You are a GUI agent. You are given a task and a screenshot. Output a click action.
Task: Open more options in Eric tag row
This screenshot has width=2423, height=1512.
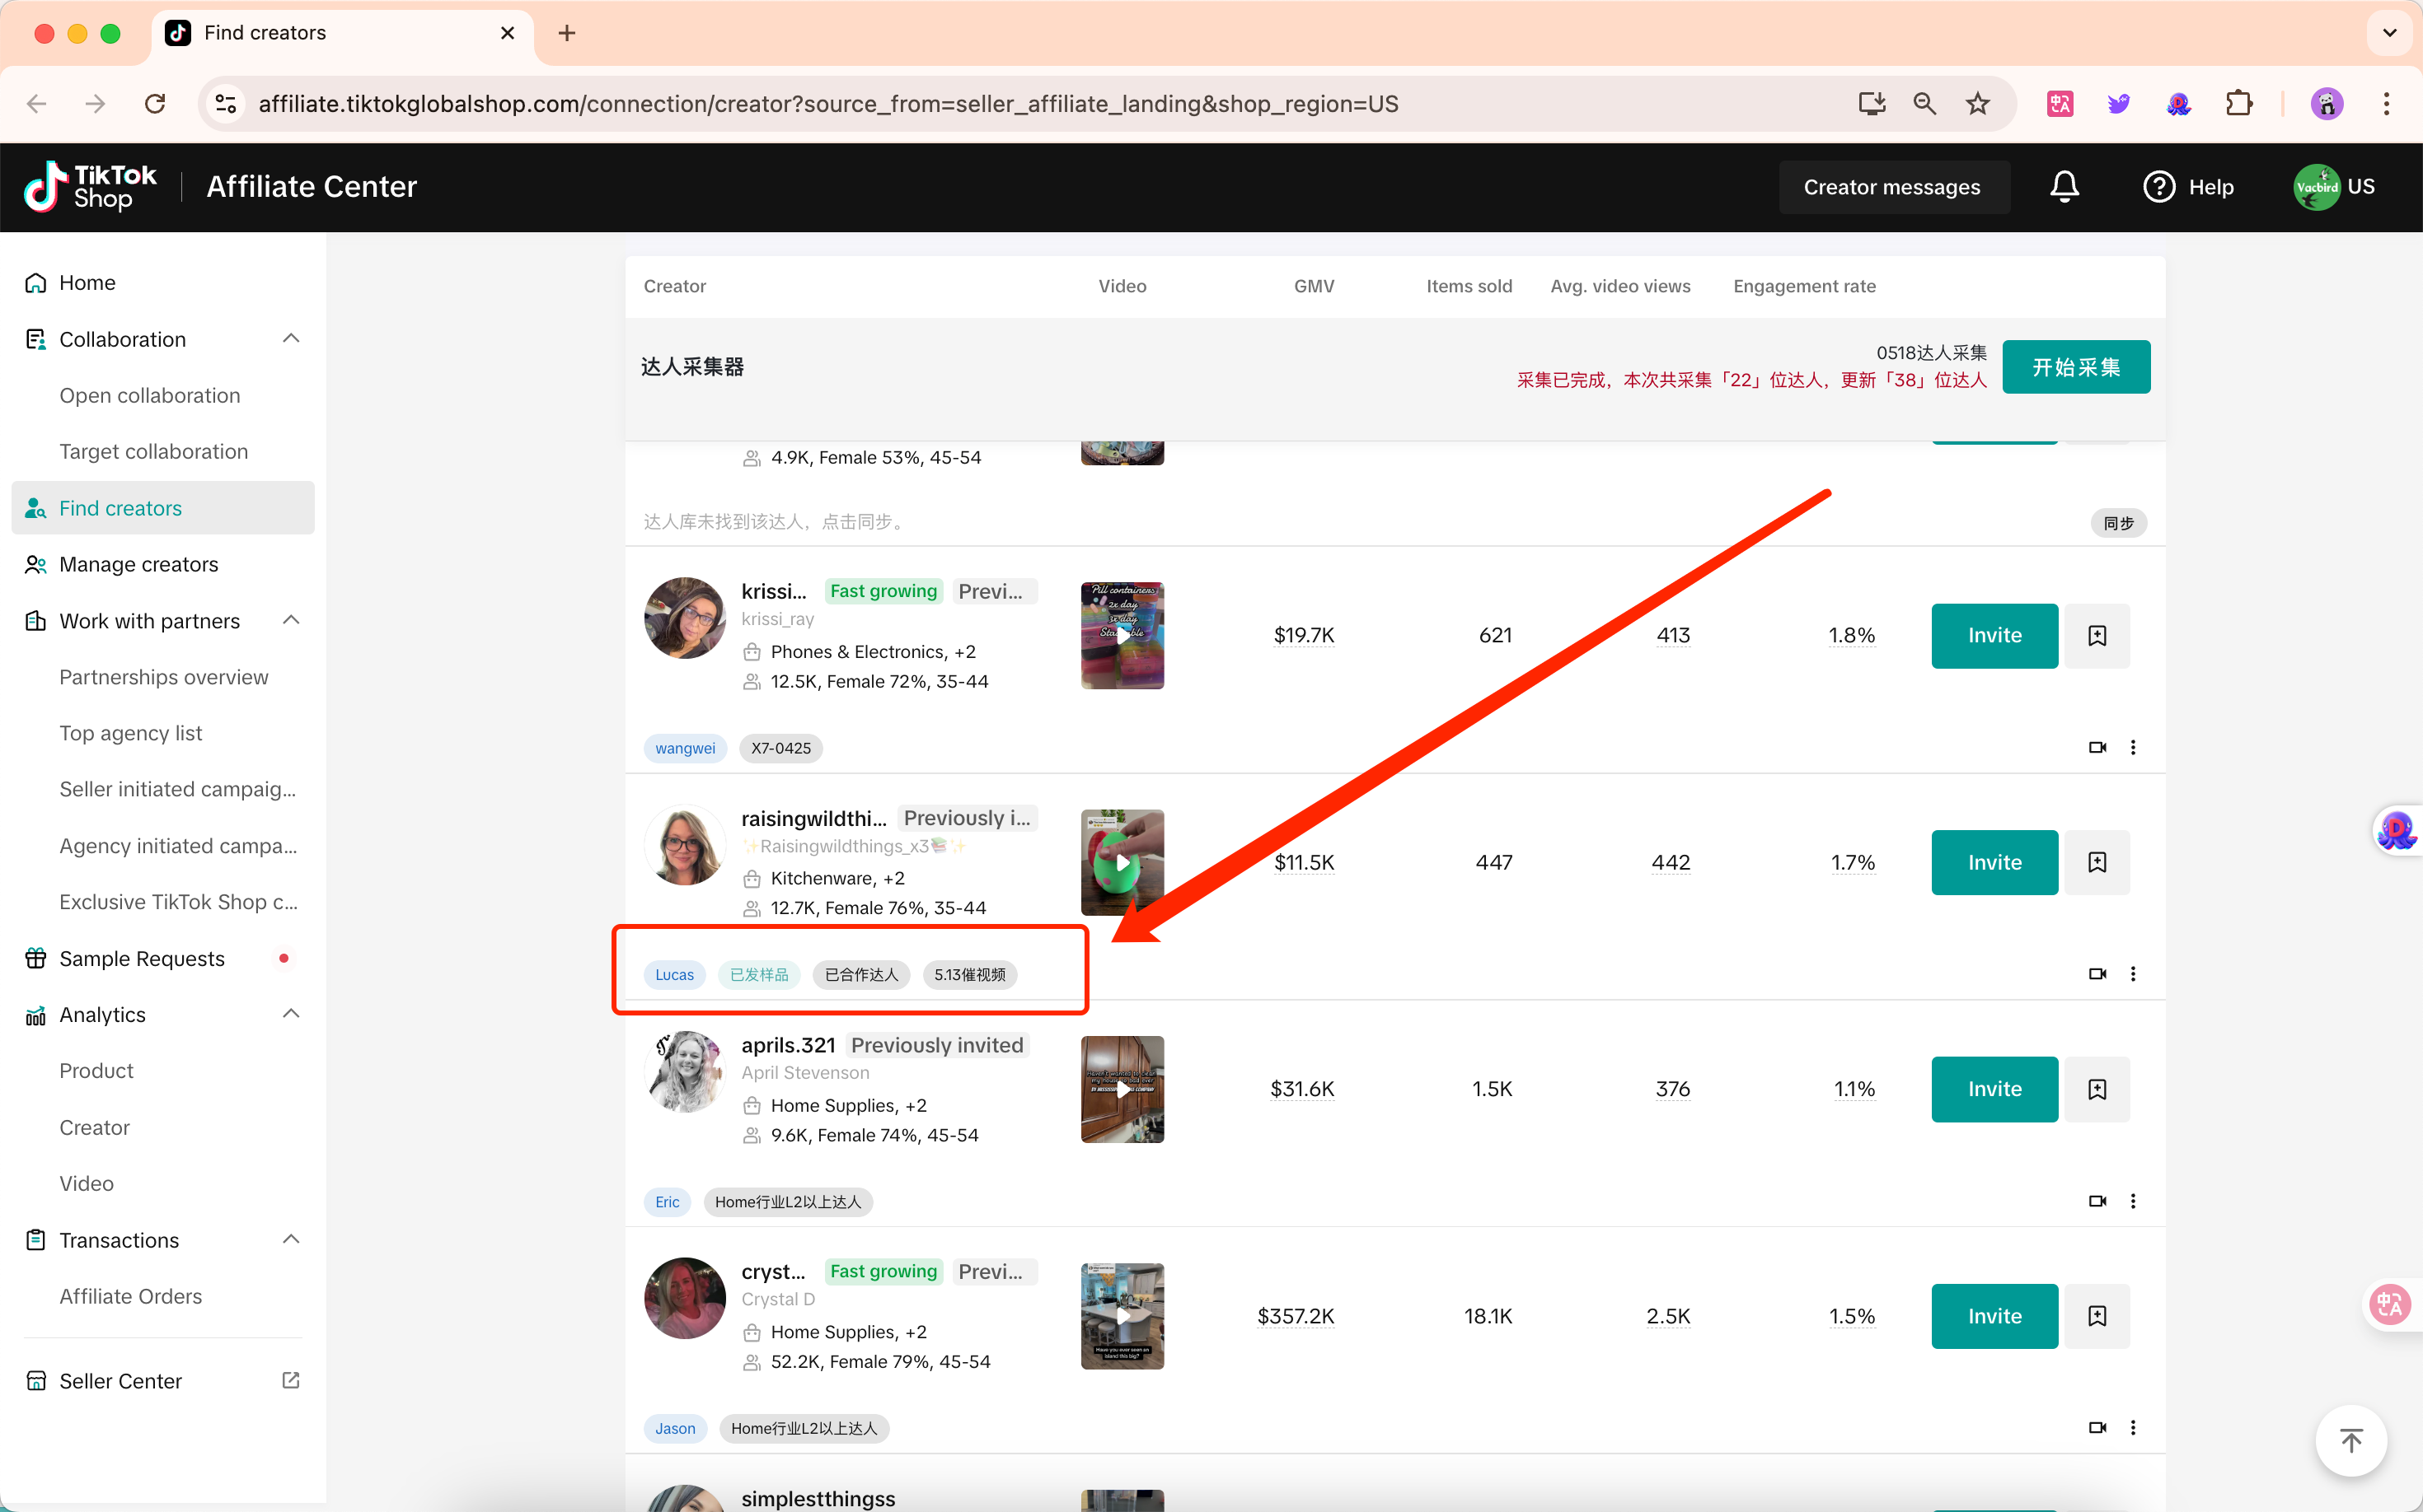click(x=2133, y=1201)
